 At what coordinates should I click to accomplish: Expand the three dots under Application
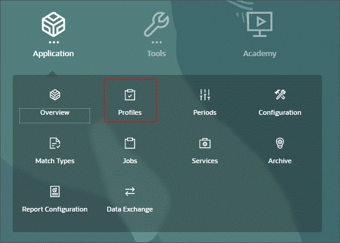pyautogui.click(x=54, y=42)
